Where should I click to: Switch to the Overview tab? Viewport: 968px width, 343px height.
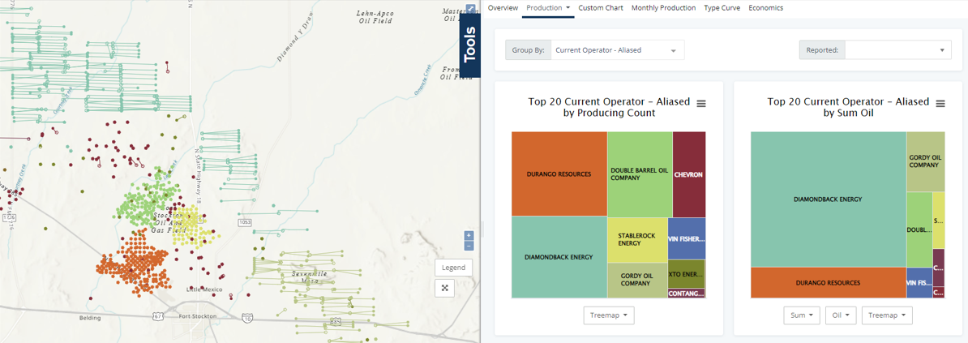click(x=503, y=8)
